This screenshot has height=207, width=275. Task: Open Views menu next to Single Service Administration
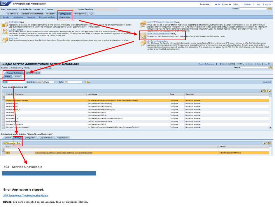[173, 33]
